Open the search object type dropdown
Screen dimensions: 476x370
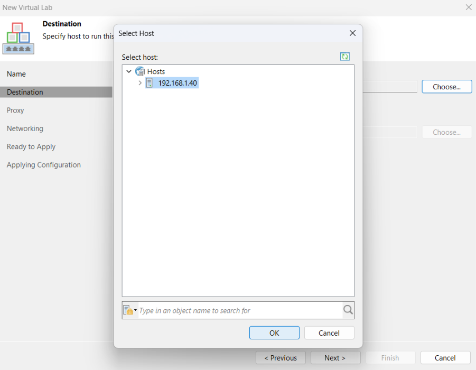pos(130,310)
